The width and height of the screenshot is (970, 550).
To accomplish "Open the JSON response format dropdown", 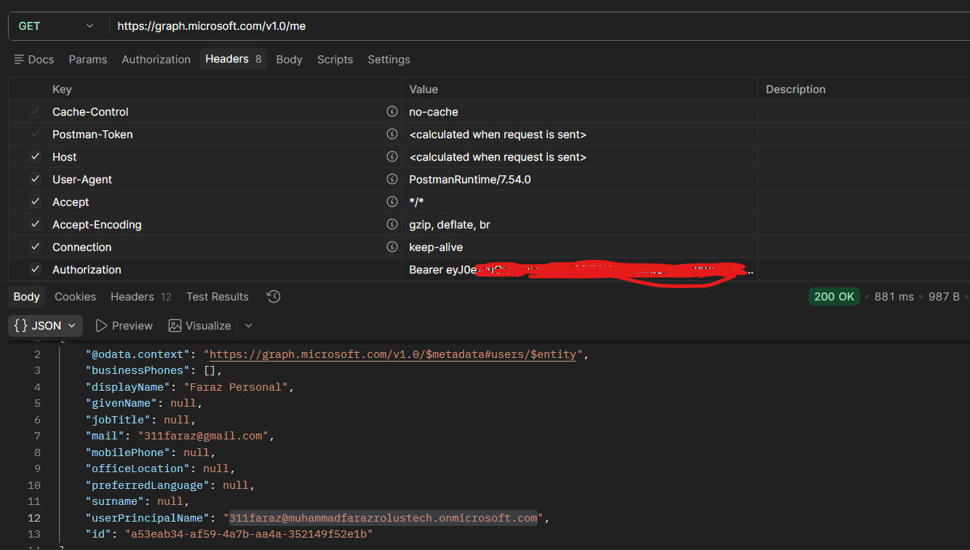I will [45, 326].
